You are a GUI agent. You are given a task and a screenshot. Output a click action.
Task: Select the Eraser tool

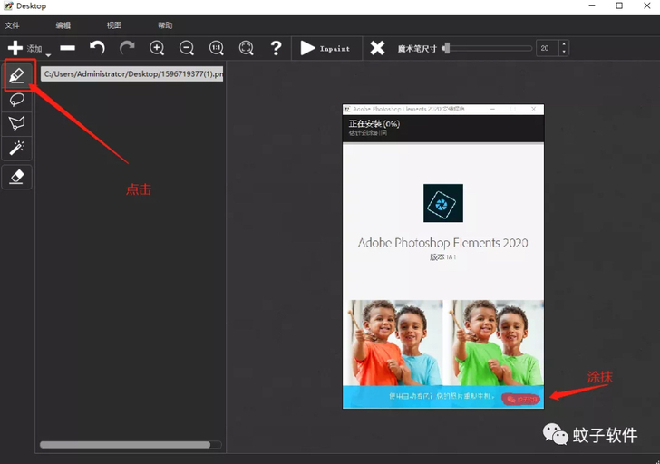[x=17, y=177]
